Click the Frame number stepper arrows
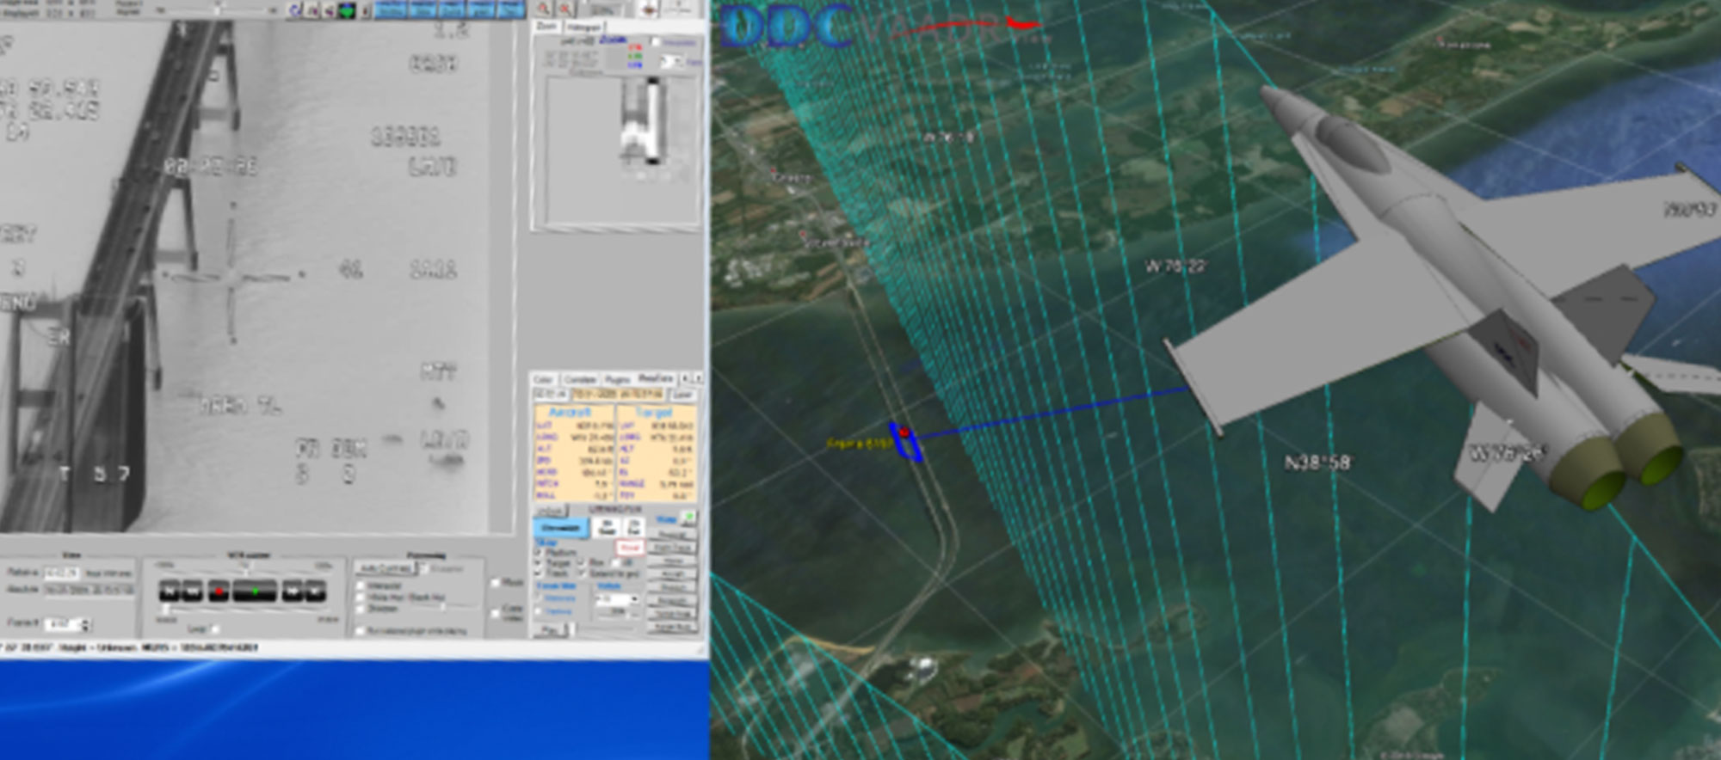The image size is (1721, 760). pyautogui.click(x=85, y=624)
